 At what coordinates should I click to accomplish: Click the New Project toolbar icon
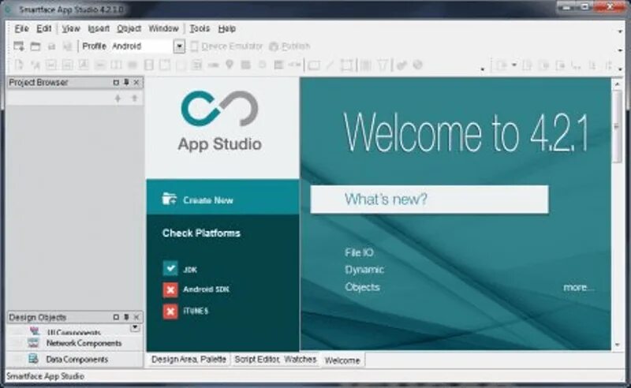(x=18, y=47)
